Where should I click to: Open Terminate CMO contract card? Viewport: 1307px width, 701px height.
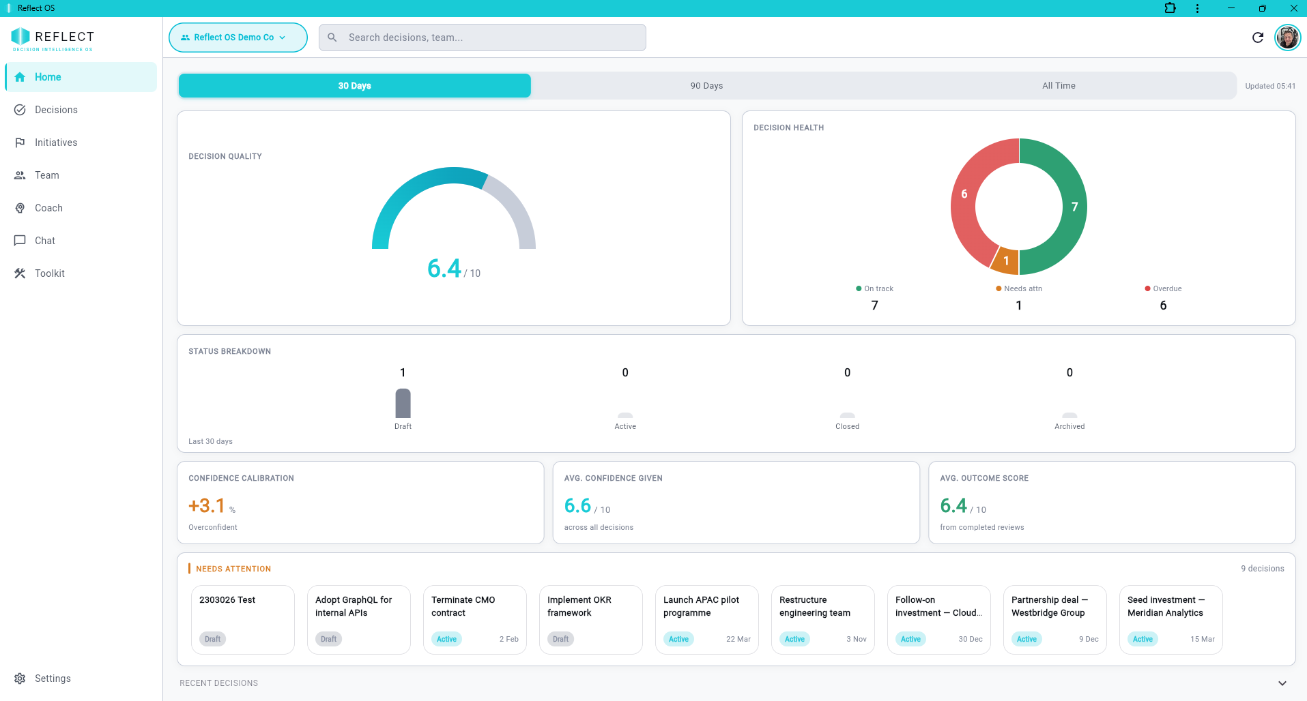pos(475,620)
